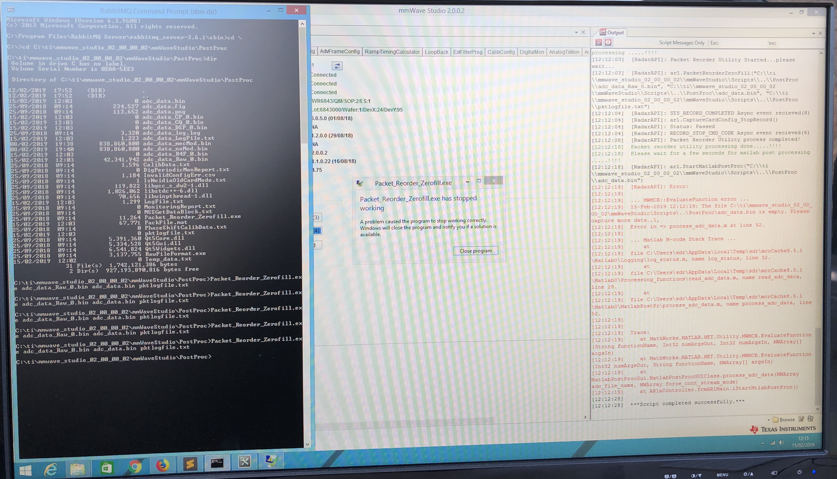Switch to the DigitalMon tab
Screen dimensions: 837x479
click(x=532, y=52)
